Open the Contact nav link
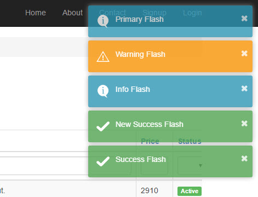258x197 pixels. 113,13
